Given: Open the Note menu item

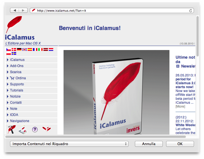Looking at the screenshot, I should [31, 109].
